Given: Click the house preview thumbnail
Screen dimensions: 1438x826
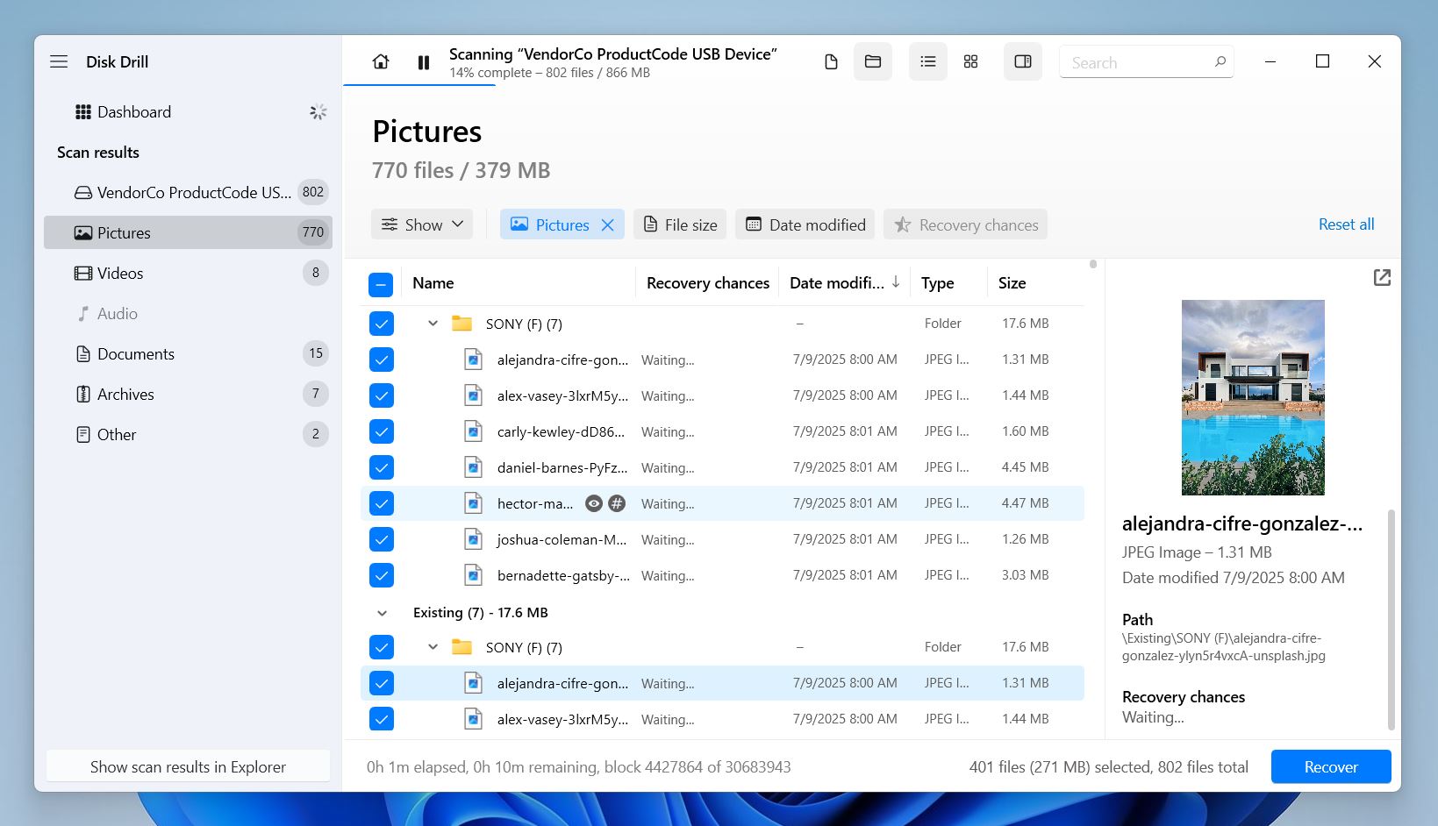Looking at the screenshot, I should click(1253, 397).
